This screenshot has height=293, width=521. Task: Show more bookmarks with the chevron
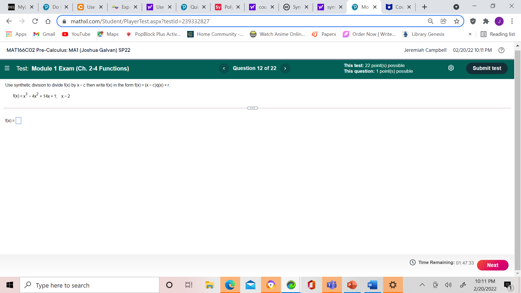click(x=470, y=34)
